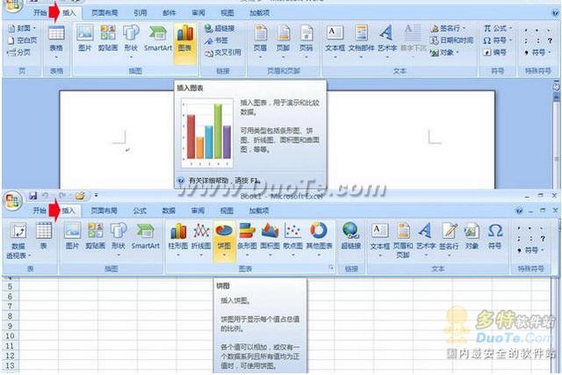Image resolution: width=562 pixels, height=375 pixels.
Task: Insert Line chart in Excel
Action: 201,239
